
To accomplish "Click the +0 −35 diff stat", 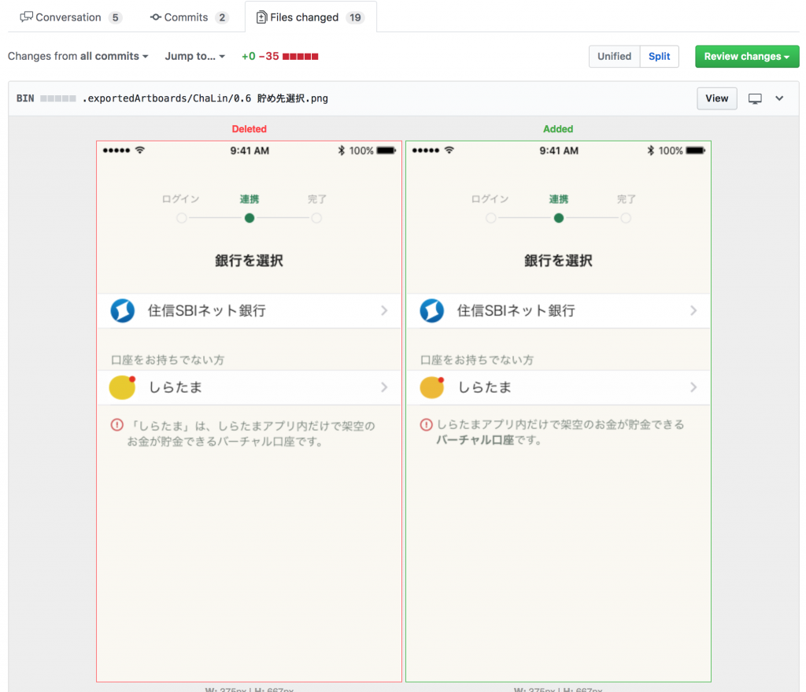I will pos(279,56).
